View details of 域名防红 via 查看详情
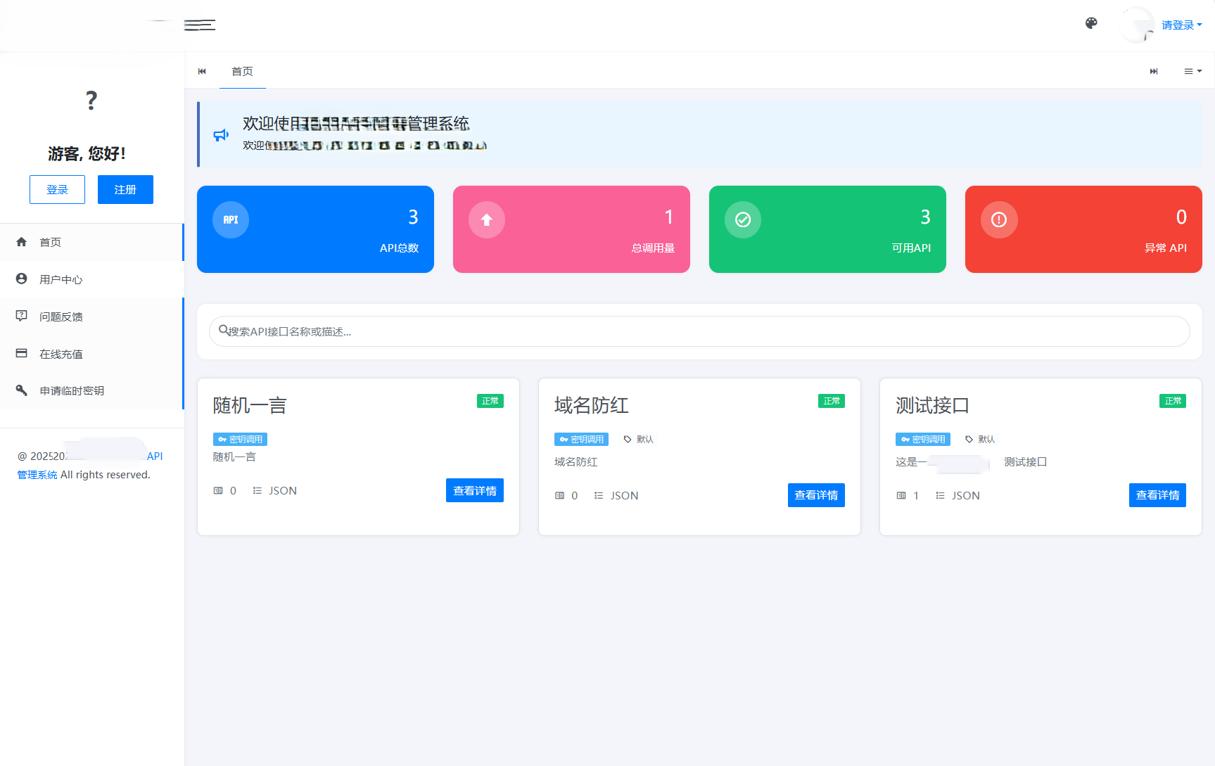 [816, 495]
